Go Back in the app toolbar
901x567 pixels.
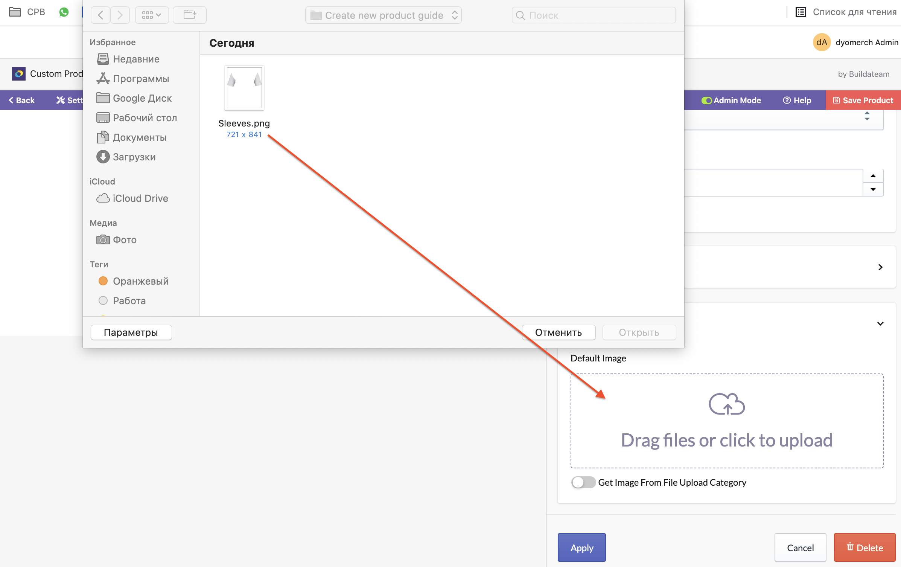pos(21,100)
